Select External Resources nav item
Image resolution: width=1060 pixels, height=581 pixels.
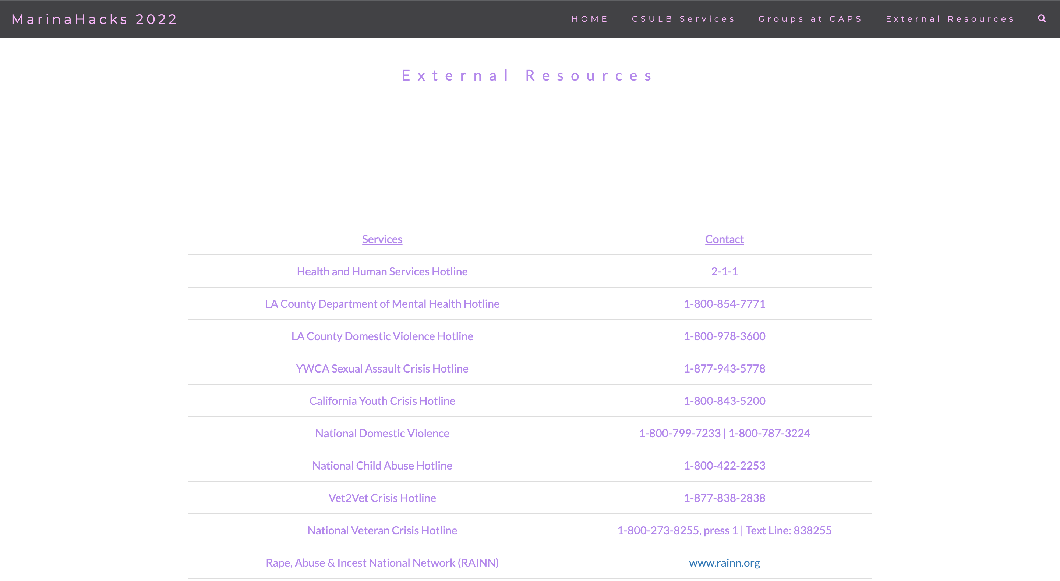(950, 19)
